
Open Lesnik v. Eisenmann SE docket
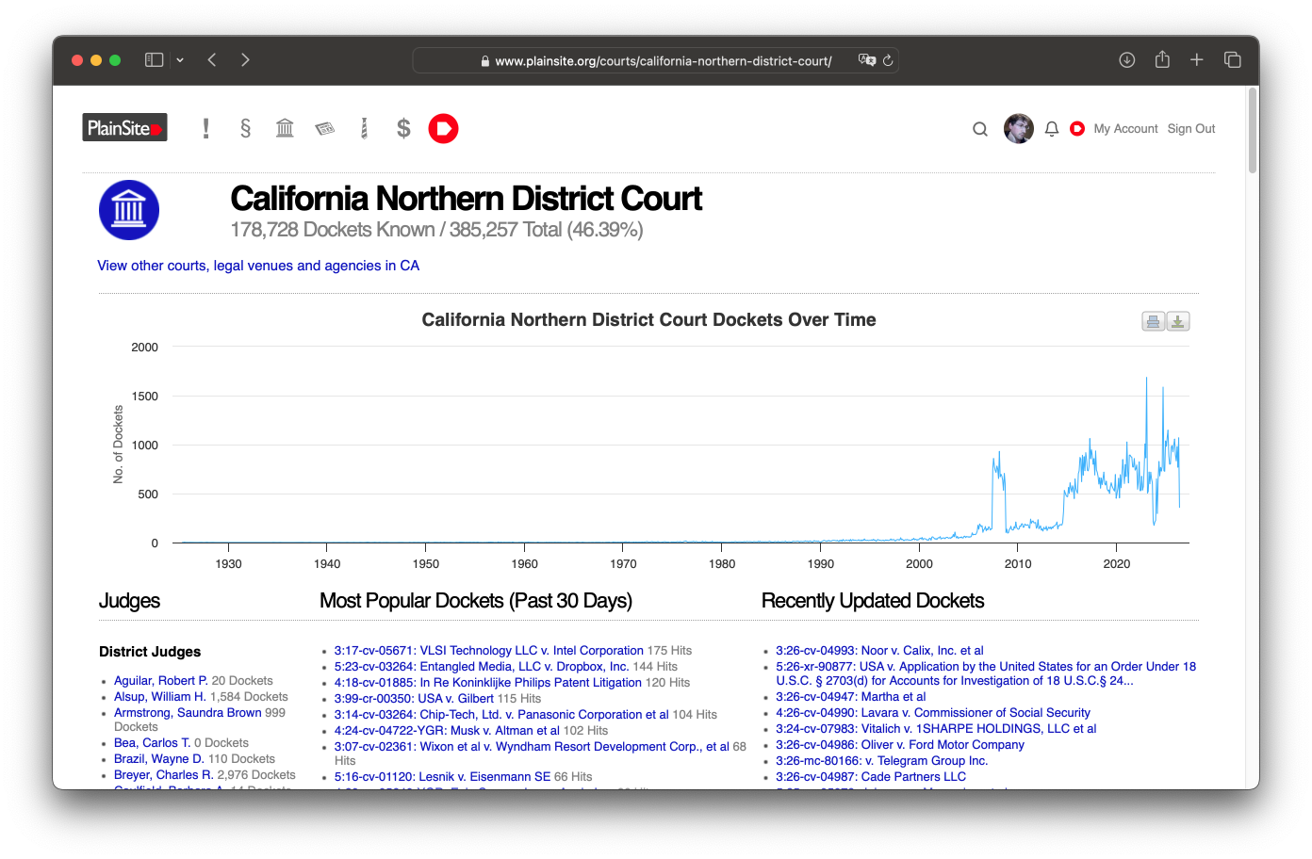point(443,777)
